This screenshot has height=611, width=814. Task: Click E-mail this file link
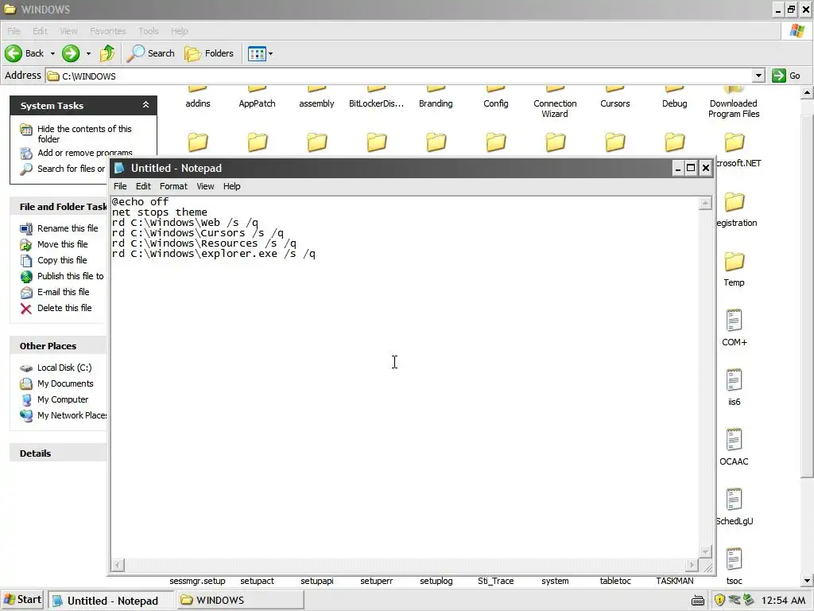click(x=63, y=292)
